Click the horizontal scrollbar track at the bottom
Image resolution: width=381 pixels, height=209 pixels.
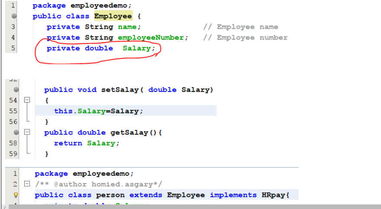pos(194,207)
